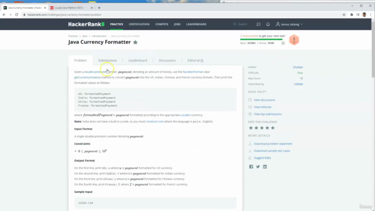Open the Locale's link
Image resolution: width=375 pixels, height=211 pixels.
pos(185,115)
